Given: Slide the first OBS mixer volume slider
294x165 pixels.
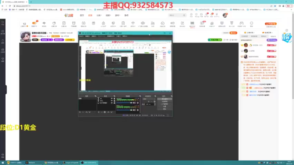Looking at the screenshot, I should pyautogui.click(x=125, y=103).
